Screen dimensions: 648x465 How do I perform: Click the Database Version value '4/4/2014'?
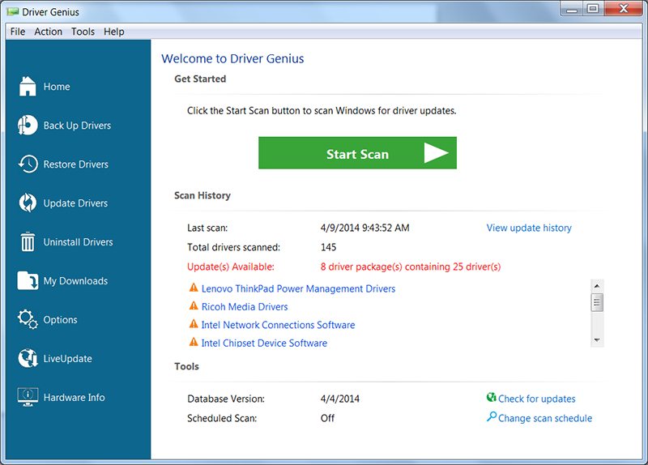pyautogui.click(x=340, y=399)
